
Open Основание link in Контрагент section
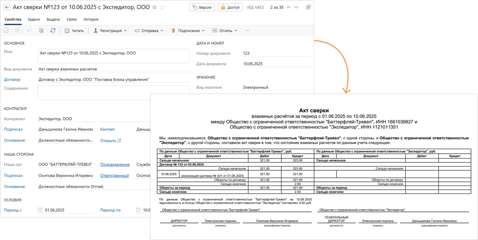click(x=14, y=140)
